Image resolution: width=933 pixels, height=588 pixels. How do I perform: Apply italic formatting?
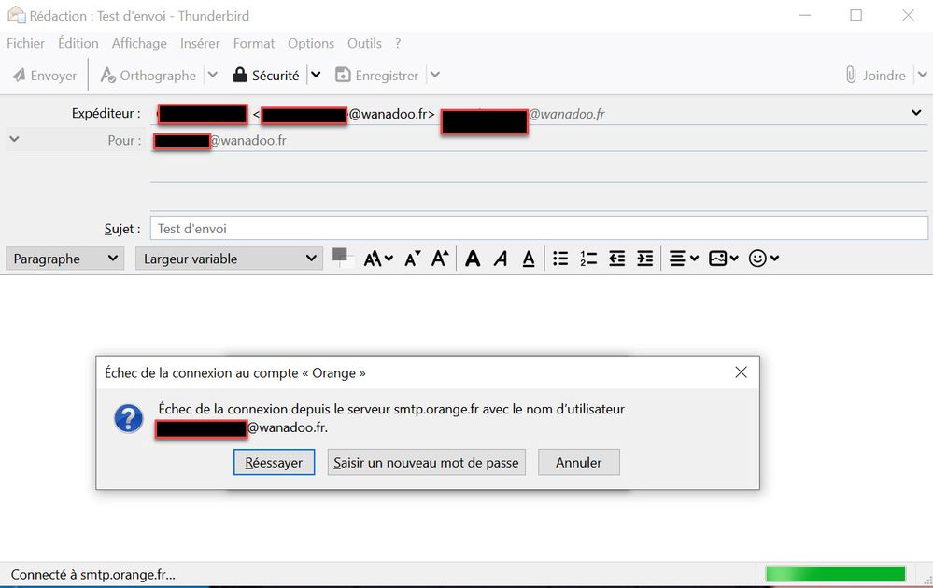501,259
